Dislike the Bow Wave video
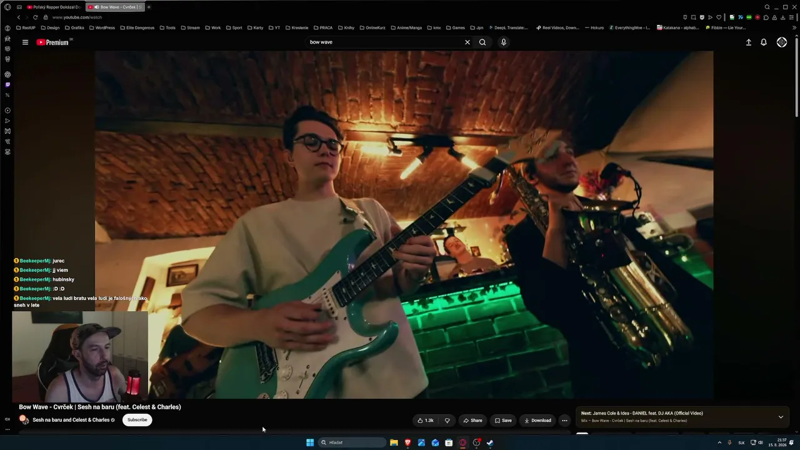Image resolution: width=800 pixels, height=450 pixels. (x=447, y=421)
